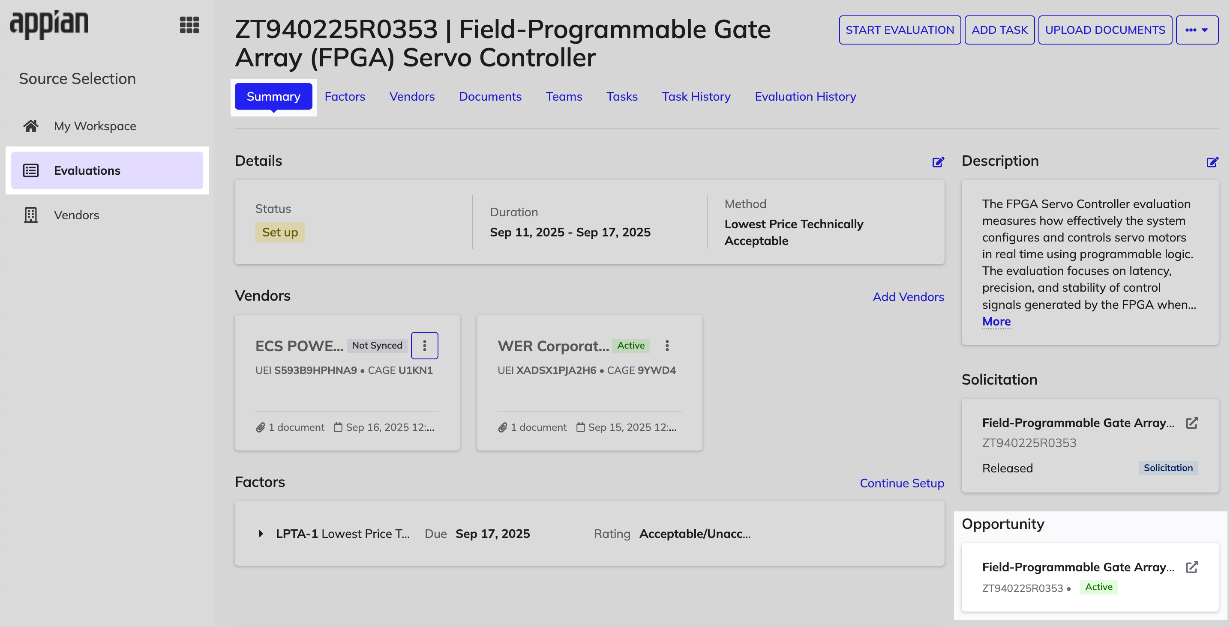Open the Vendors tab

pos(412,96)
